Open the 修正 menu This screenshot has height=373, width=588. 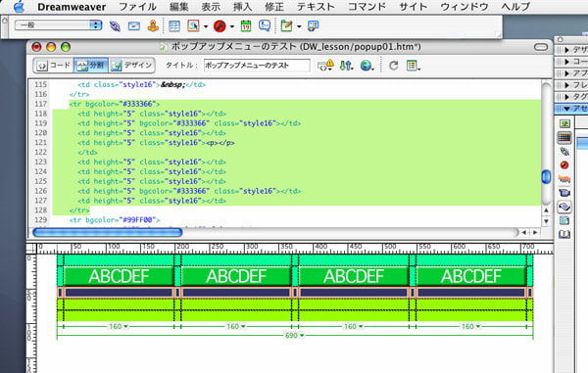point(274,7)
